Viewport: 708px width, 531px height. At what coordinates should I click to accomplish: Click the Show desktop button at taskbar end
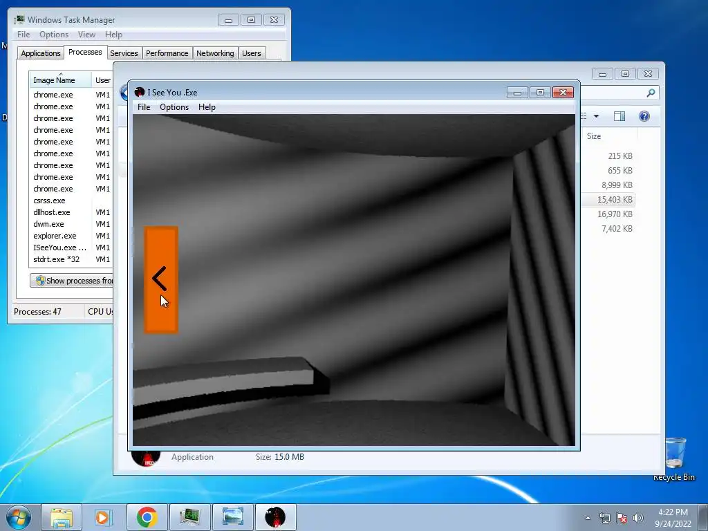pyautogui.click(x=703, y=517)
